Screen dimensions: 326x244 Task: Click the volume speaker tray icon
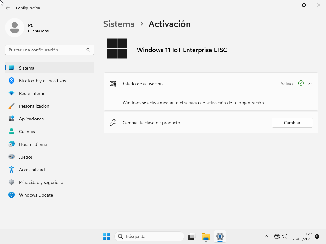pyautogui.click(x=285, y=236)
